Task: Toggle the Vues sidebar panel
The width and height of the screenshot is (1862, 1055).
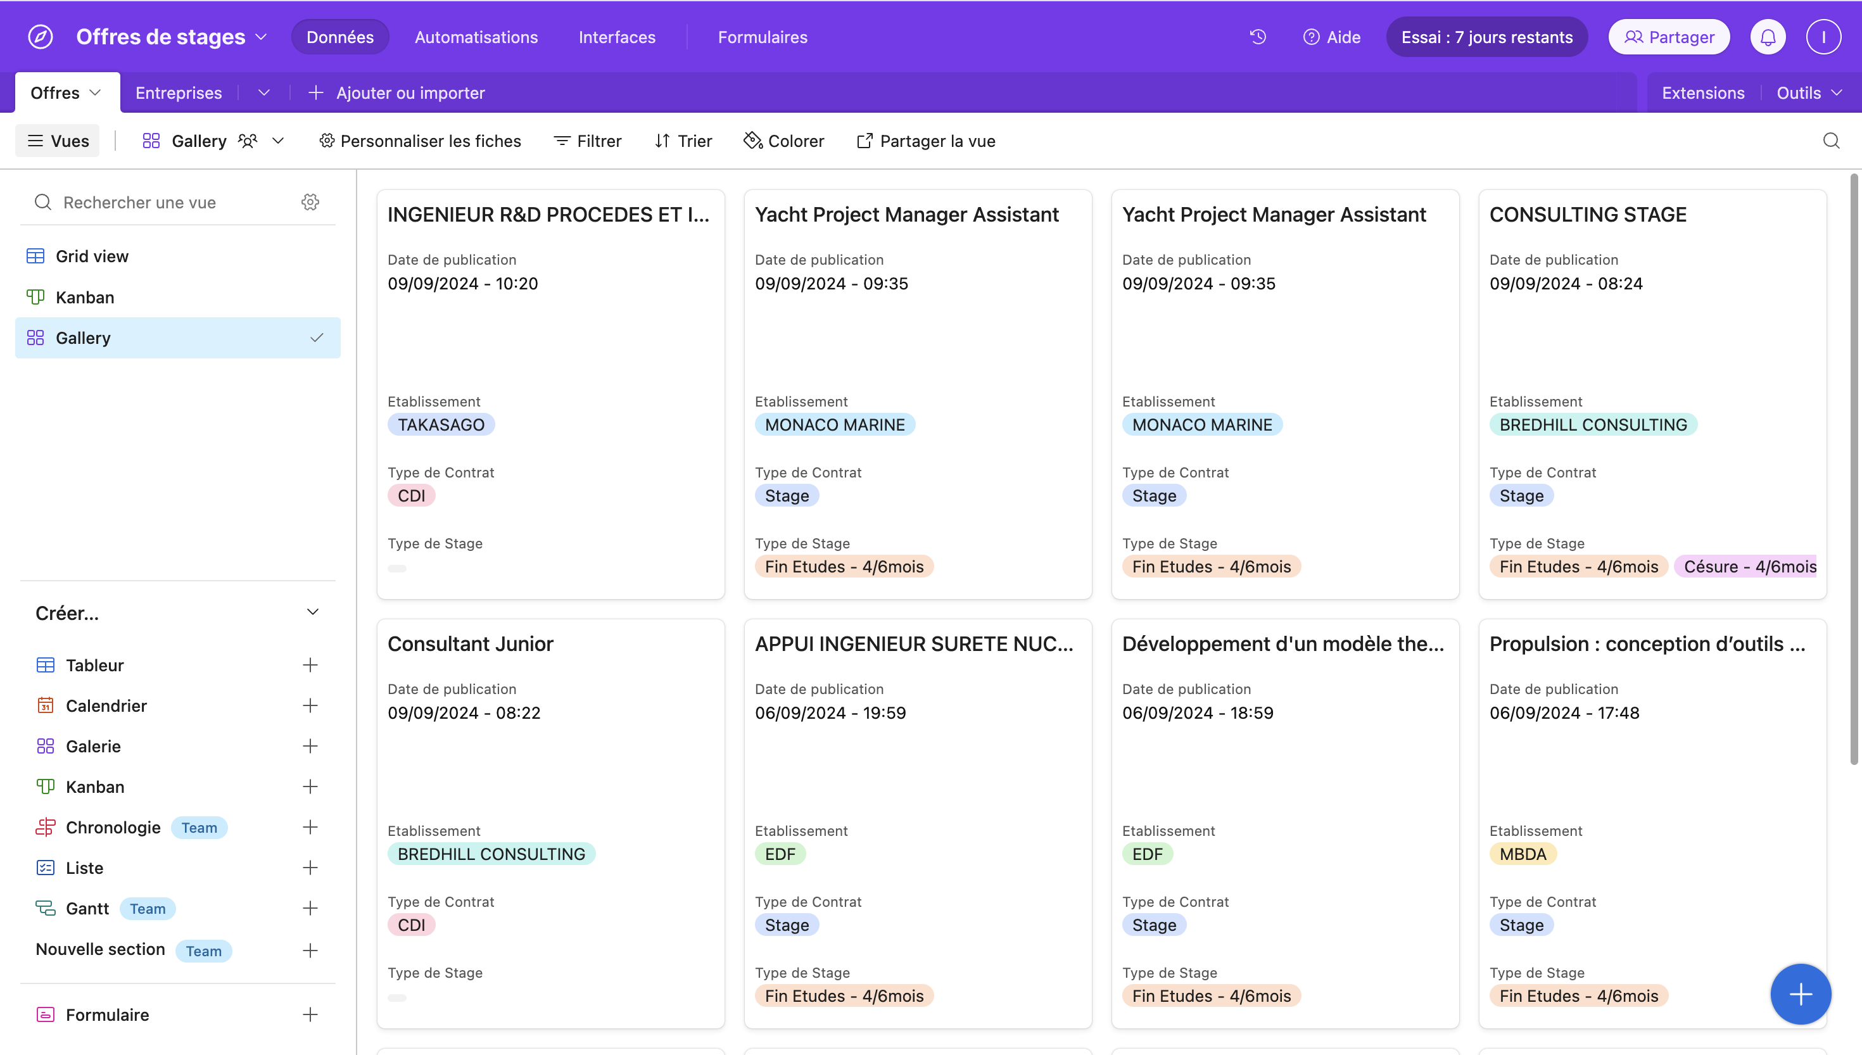Action: point(58,141)
